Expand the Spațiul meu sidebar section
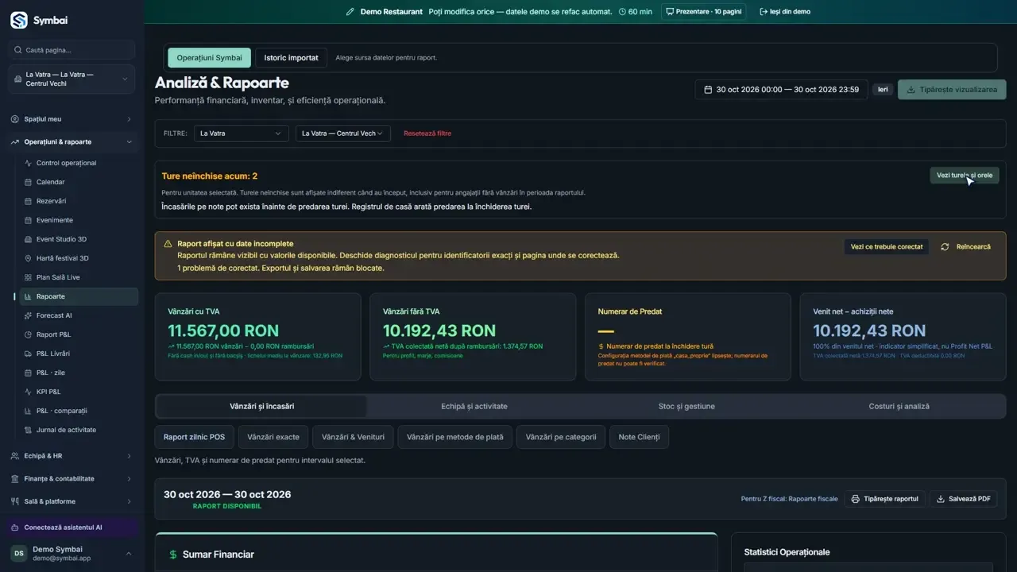 [x=72, y=119]
